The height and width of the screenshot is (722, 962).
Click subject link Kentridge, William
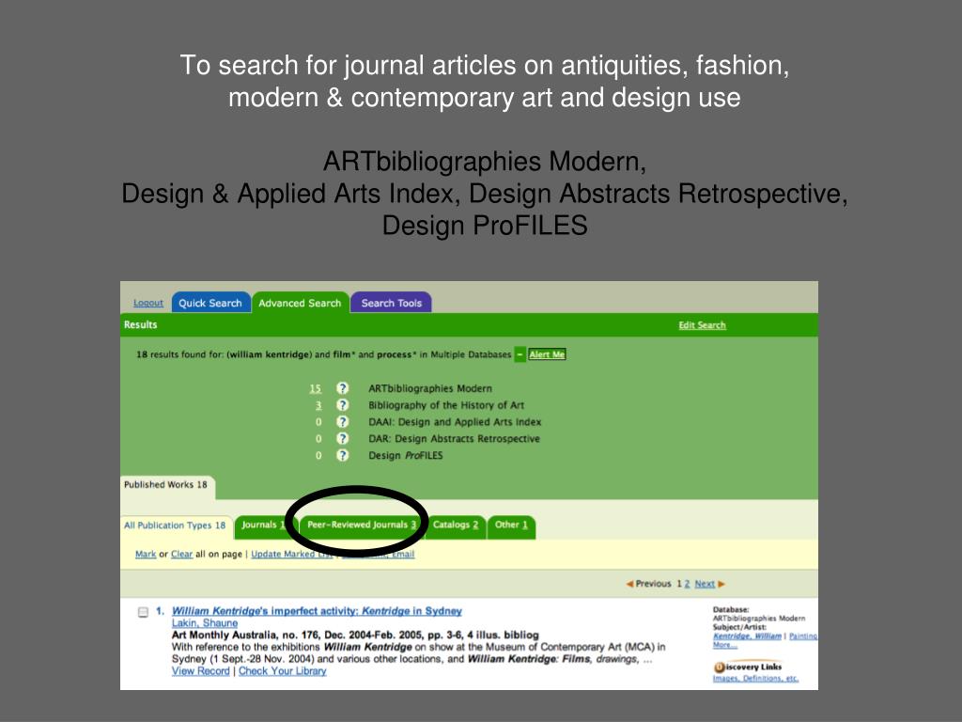coord(747,636)
